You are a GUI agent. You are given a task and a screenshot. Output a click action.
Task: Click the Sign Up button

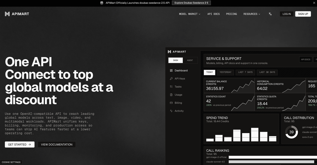[303, 14]
